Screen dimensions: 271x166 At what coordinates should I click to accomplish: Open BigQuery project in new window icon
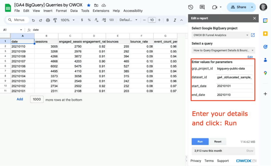click(253, 35)
